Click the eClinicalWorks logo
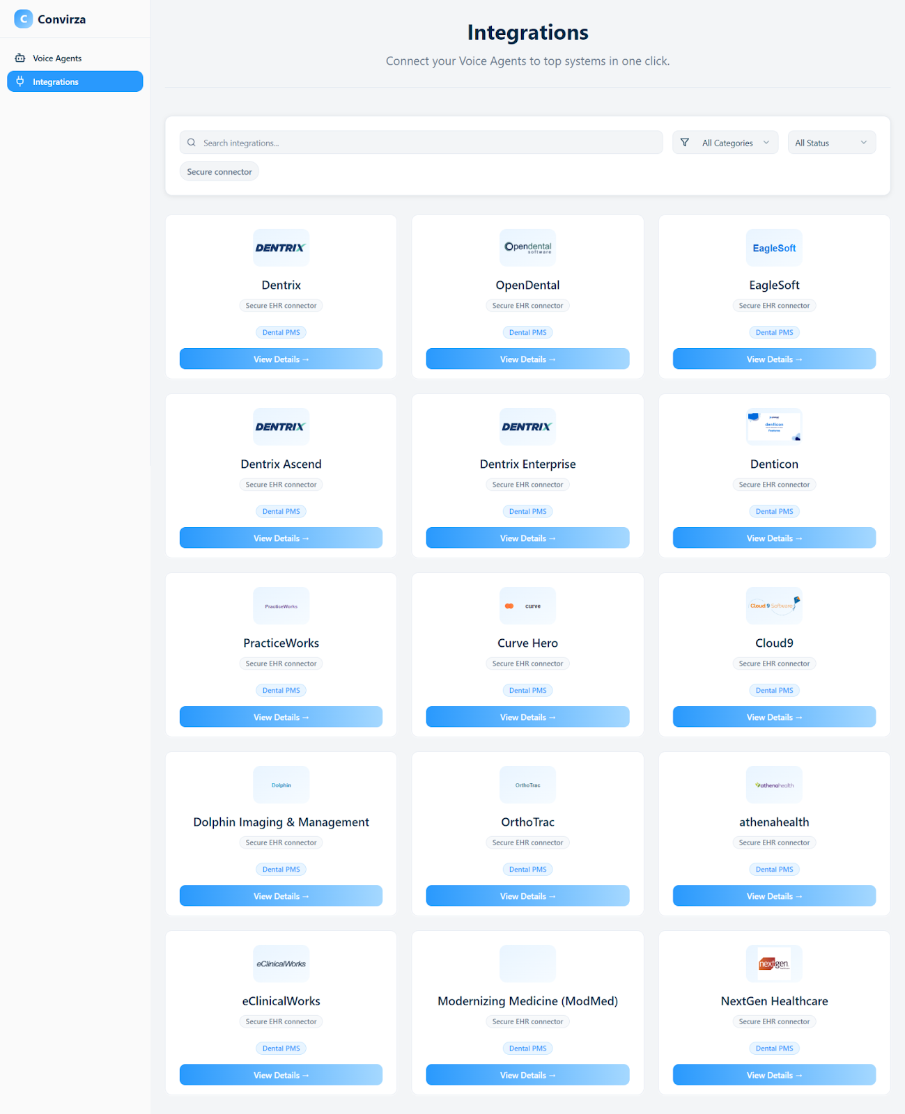Viewport: 905px width, 1114px height. tap(281, 964)
